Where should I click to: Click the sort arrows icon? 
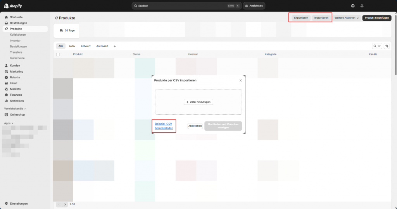387,46
